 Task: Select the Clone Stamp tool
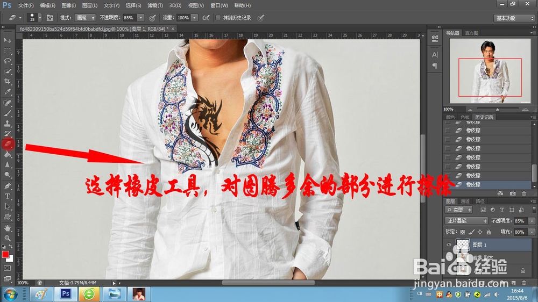[7, 124]
